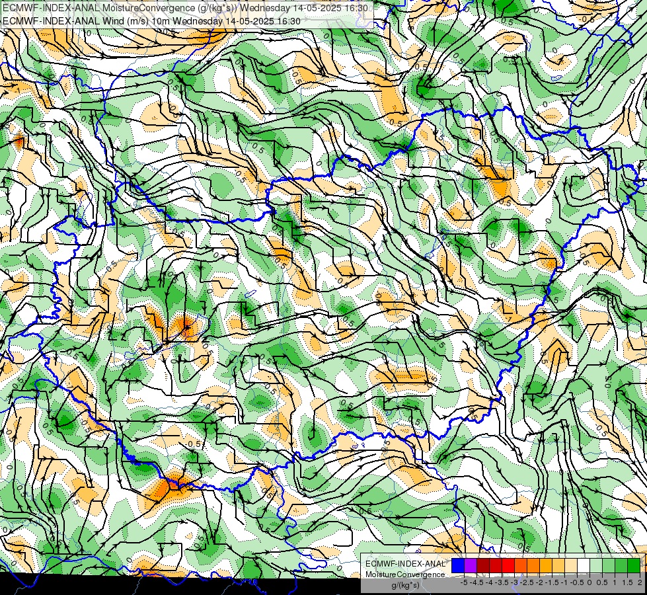Click the legend's MoistureConvergence label

pyautogui.click(x=405, y=575)
